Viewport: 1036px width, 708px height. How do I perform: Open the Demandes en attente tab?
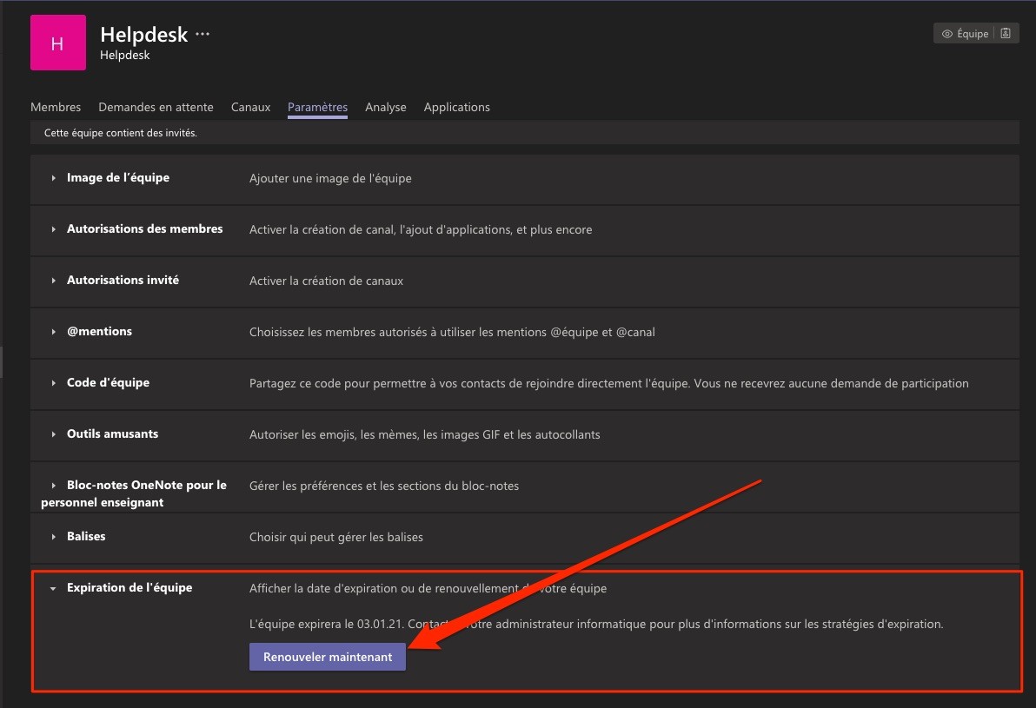[156, 107]
